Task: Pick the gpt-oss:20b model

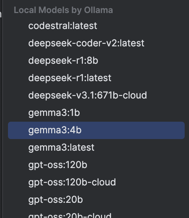Action: [x=96, y=200]
